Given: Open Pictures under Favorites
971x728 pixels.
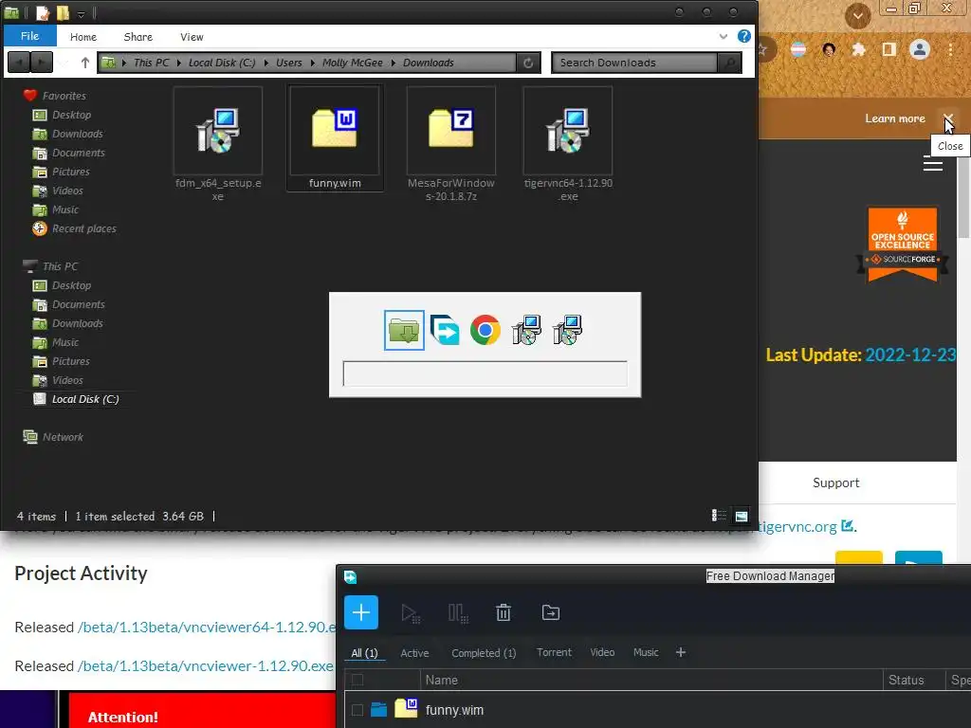Looking at the screenshot, I should click(x=62, y=172).
